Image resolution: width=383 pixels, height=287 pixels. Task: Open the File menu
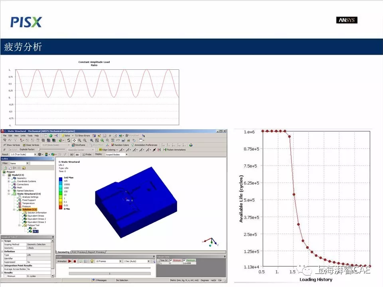(x=5, y=136)
